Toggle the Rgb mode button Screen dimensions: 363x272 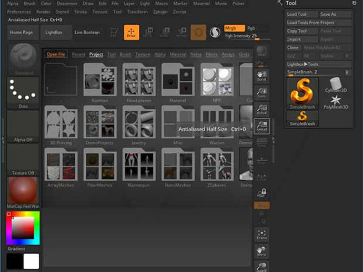pos(251,28)
